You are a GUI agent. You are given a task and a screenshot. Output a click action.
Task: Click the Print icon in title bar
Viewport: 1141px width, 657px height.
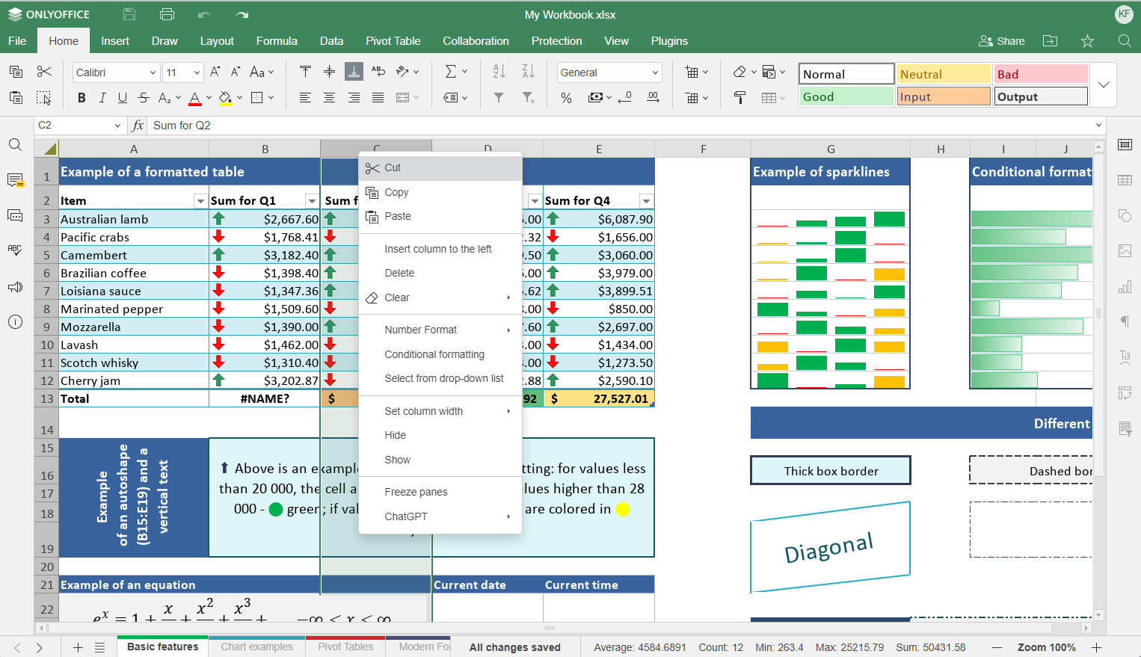tap(167, 14)
